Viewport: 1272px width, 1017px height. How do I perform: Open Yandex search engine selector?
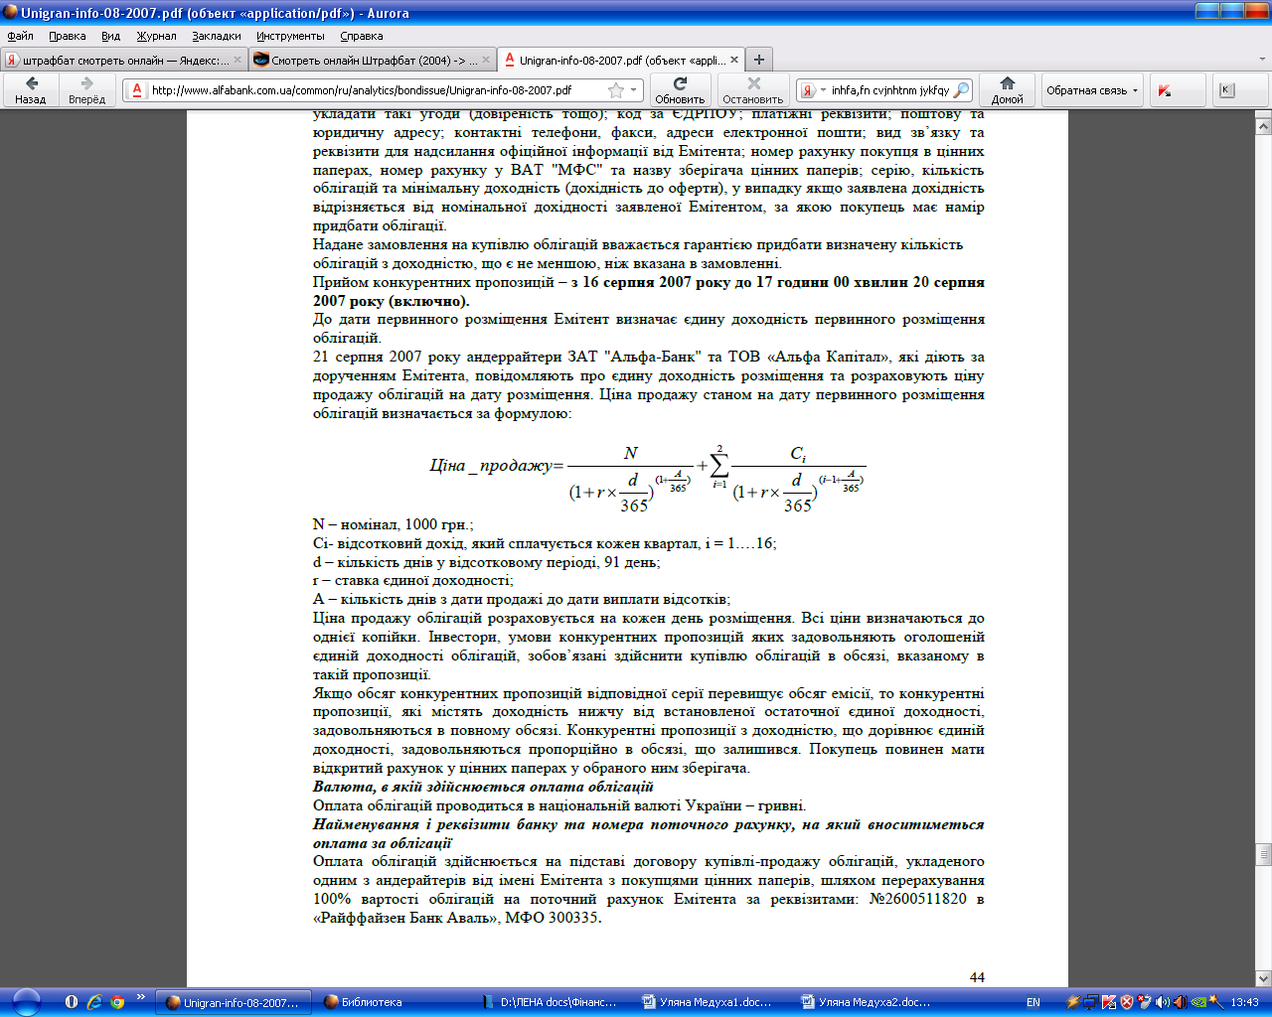[812, 90]
